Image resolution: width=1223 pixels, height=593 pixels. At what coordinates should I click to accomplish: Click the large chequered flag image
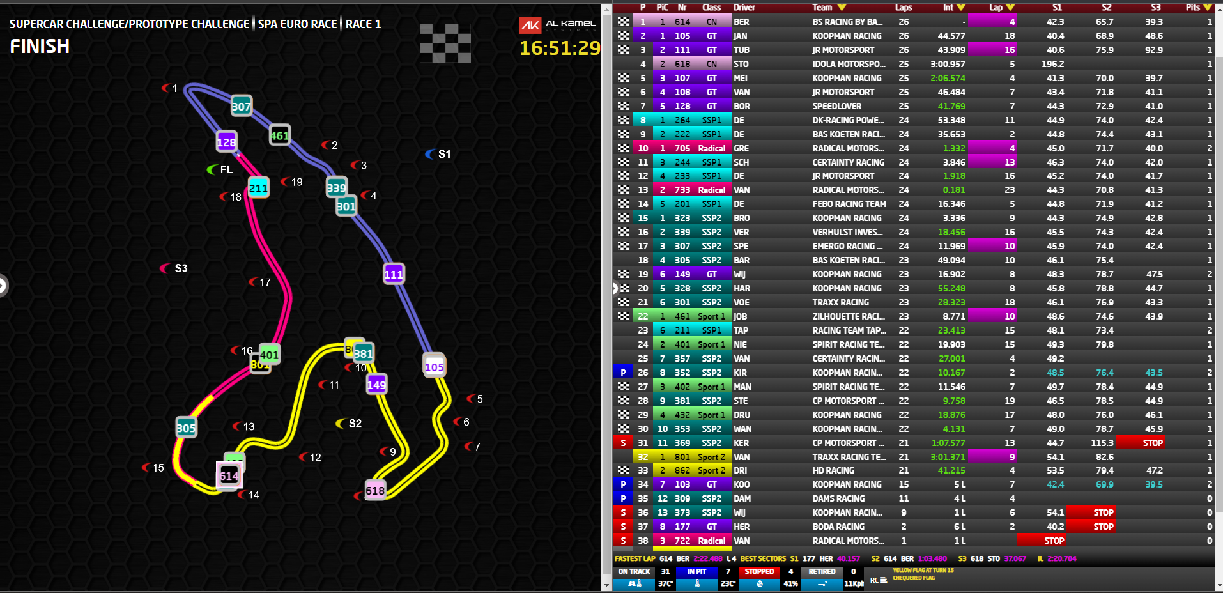click(445, 43)
